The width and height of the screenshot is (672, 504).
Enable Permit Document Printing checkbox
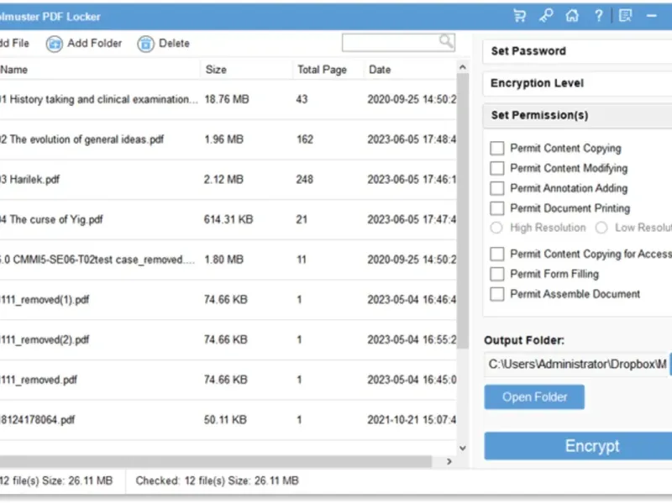click(x=497, y=208)
